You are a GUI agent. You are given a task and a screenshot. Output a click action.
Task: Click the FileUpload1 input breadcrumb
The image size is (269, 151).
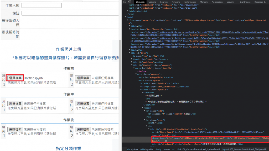244,149
